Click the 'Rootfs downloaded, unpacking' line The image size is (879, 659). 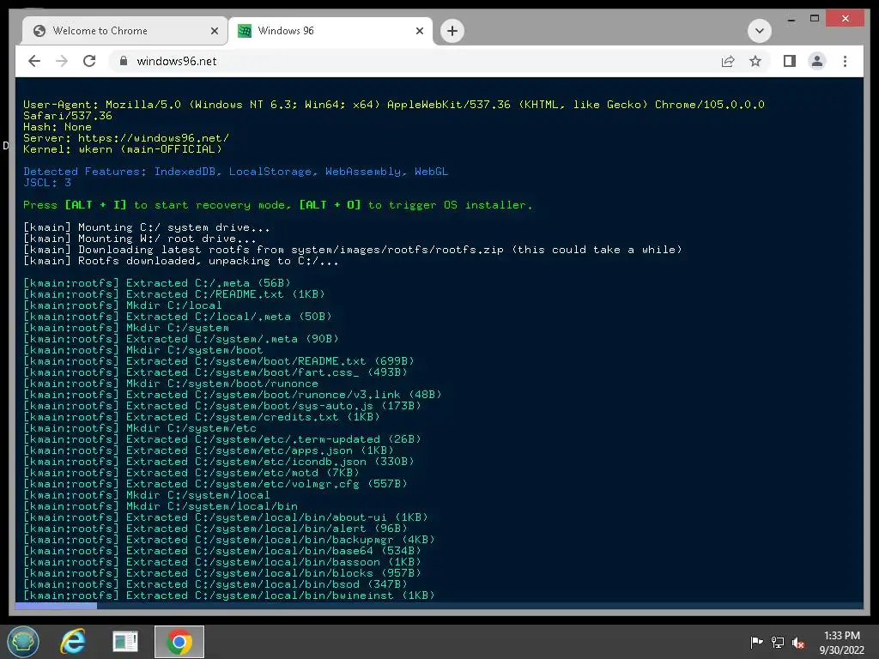tap(181, 261)
